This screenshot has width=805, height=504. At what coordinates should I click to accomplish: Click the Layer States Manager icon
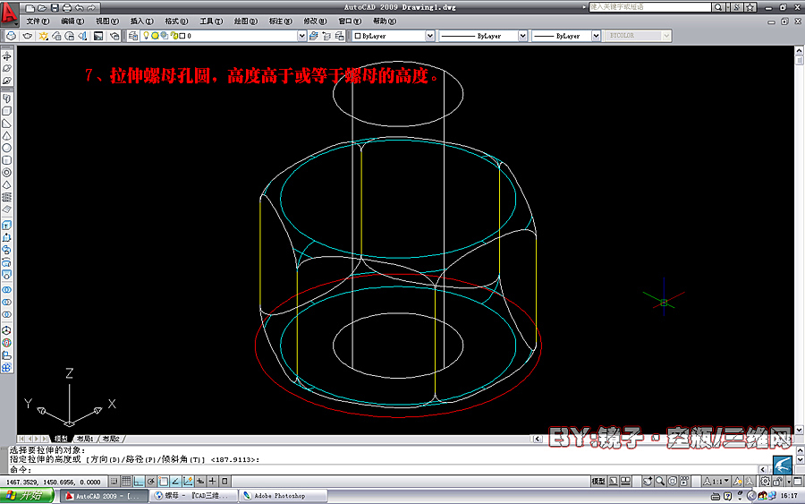(339, 36)
